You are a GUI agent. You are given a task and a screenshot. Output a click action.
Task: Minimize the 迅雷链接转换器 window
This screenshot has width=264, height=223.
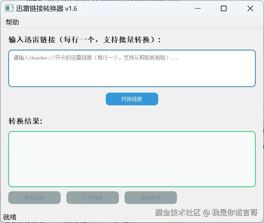coord(198,8)
